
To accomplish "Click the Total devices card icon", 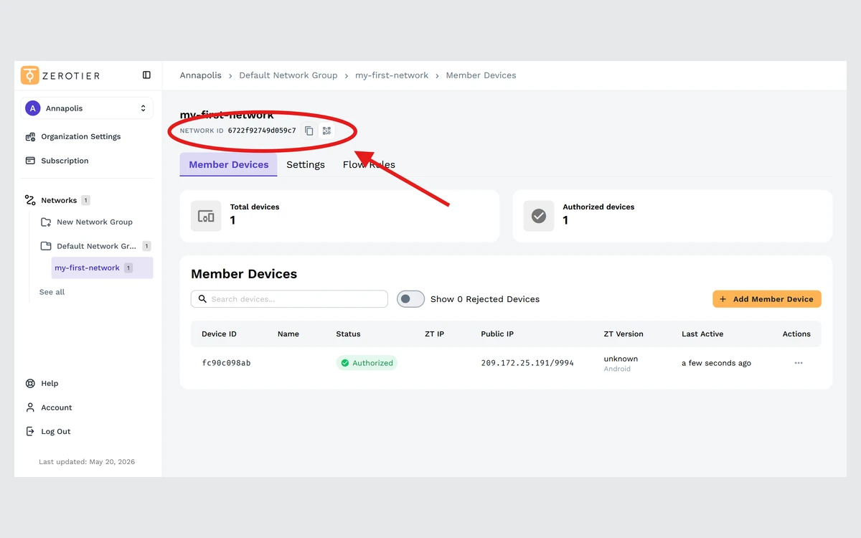I will (206, 216).
